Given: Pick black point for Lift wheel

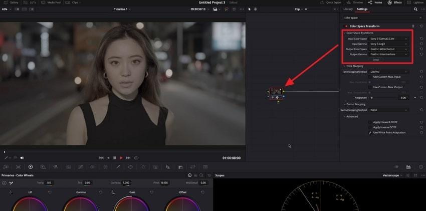Looking at the screenshot, I should coord(11,192).
